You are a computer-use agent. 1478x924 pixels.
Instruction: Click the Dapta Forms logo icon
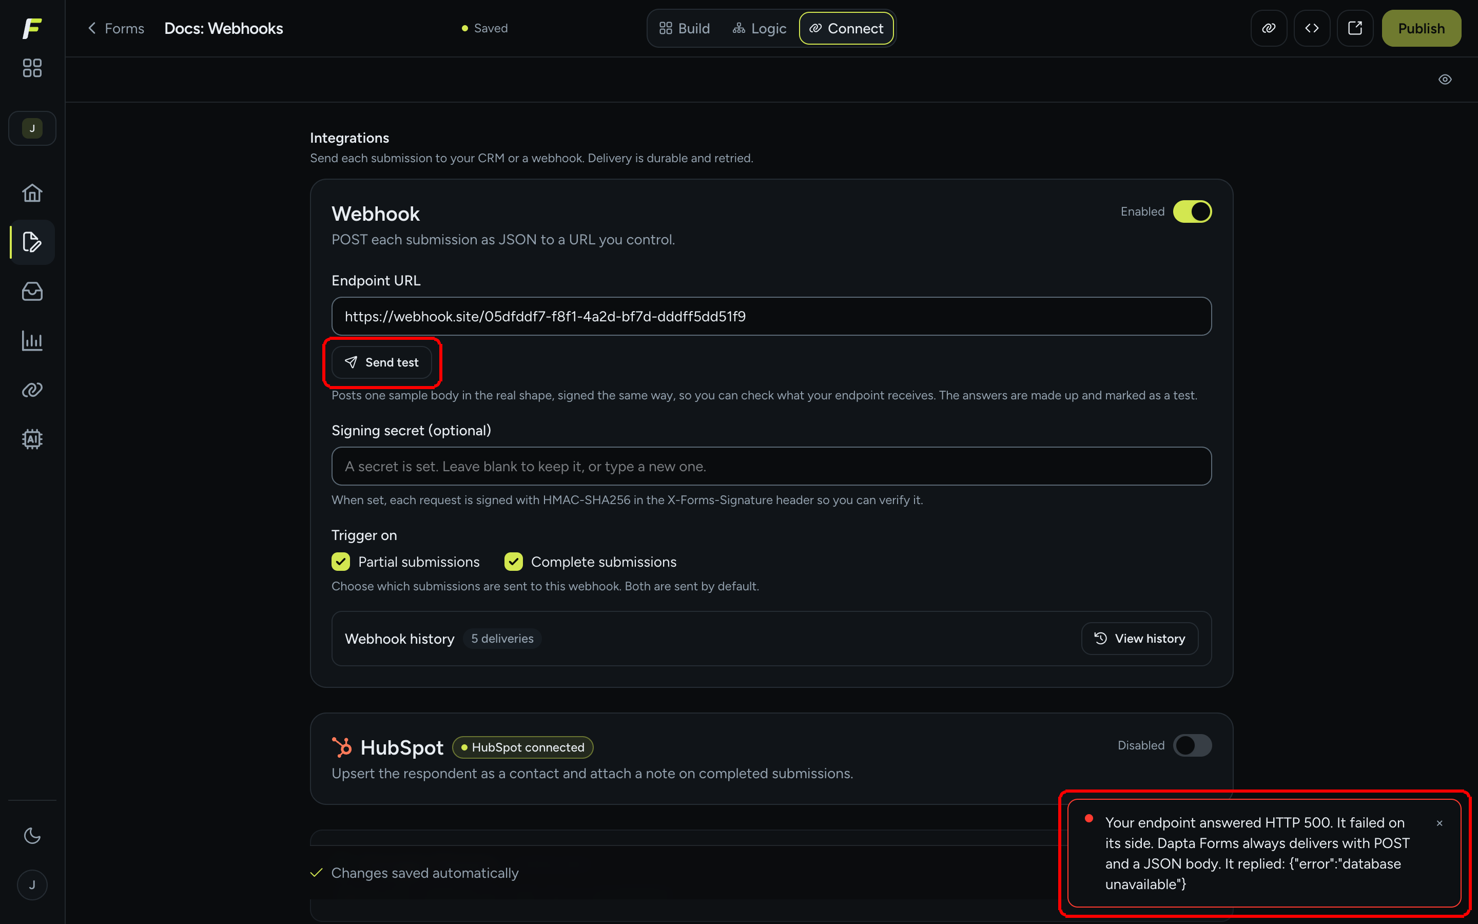click(x=32, y=28)
